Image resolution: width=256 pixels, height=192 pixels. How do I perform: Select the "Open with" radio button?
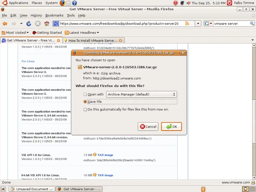click(x=85, y=94)
